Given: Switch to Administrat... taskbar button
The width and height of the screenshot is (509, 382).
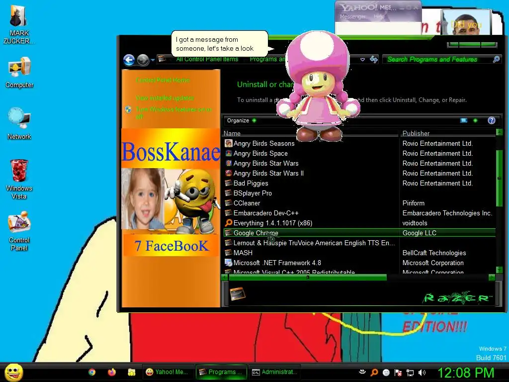Looking at the screenshot, I should [274, 372].
